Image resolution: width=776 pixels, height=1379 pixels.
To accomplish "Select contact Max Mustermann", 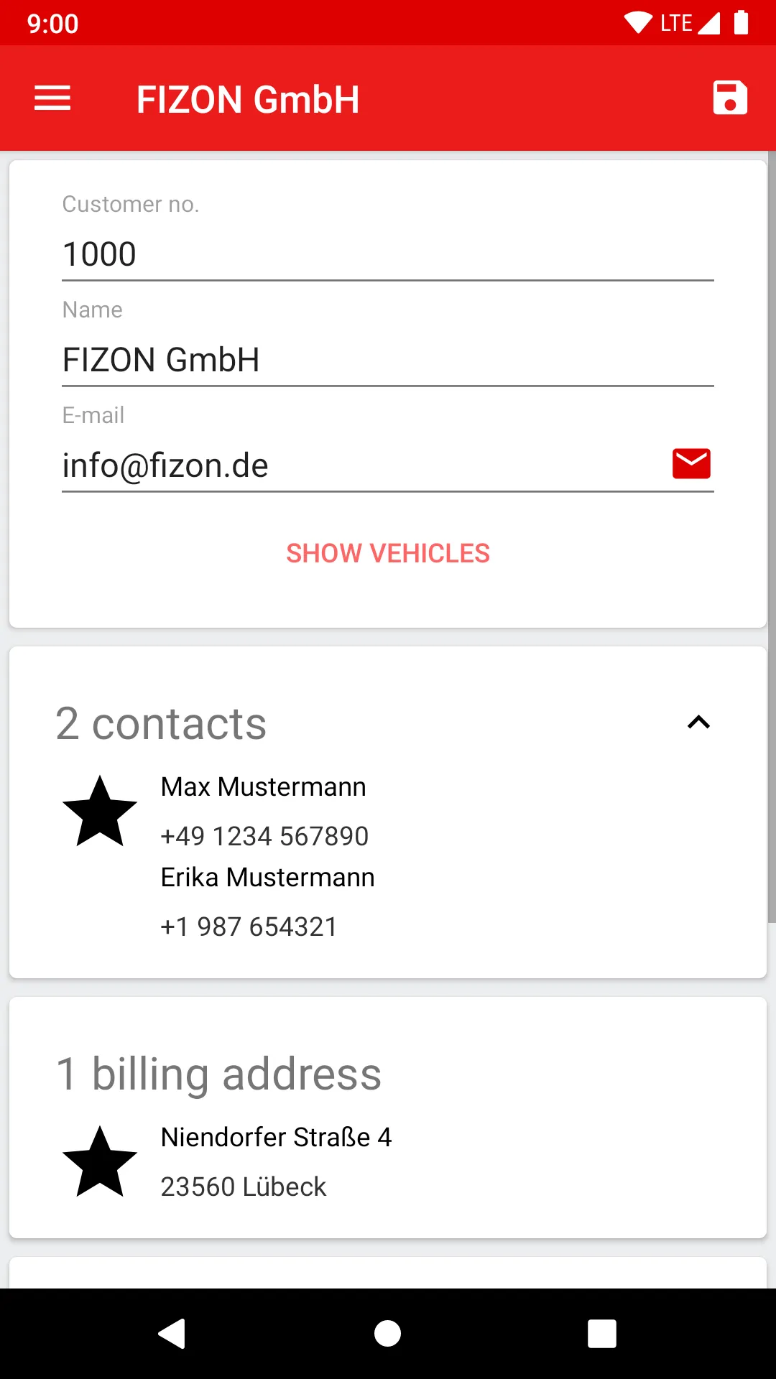I will tap(264, 787).
